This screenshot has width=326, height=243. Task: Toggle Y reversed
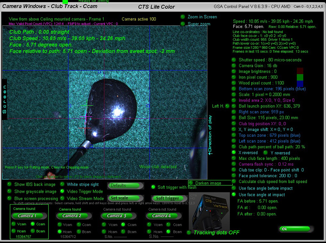point(265,153)
